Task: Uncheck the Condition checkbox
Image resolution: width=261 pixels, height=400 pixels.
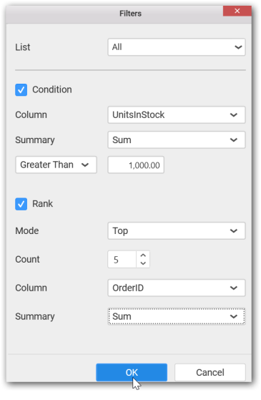Action: 21,89
